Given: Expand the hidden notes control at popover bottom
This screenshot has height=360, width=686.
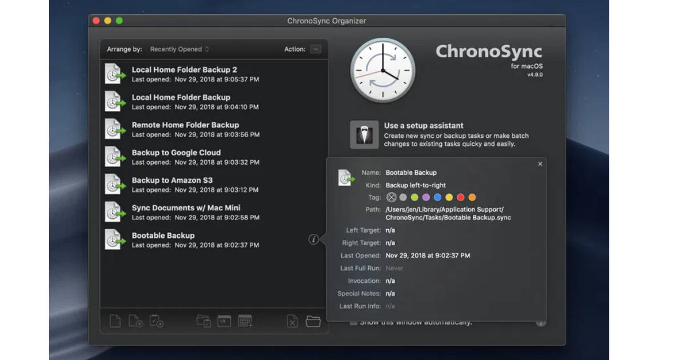Looking at the screenshot, I should (540, 323).
